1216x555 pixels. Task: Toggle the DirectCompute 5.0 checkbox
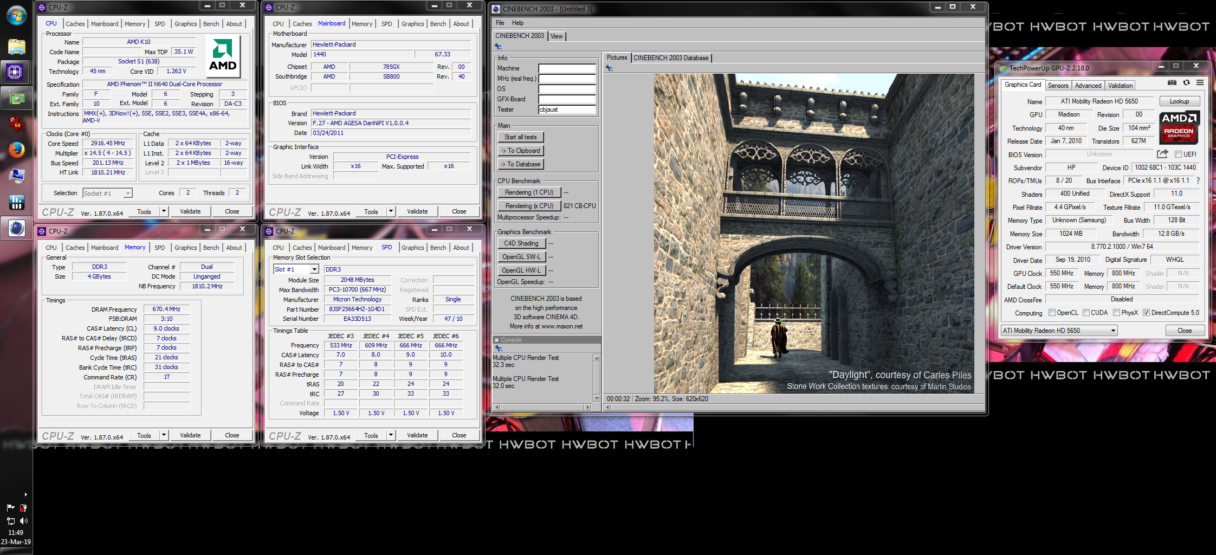pos(1146,313)
